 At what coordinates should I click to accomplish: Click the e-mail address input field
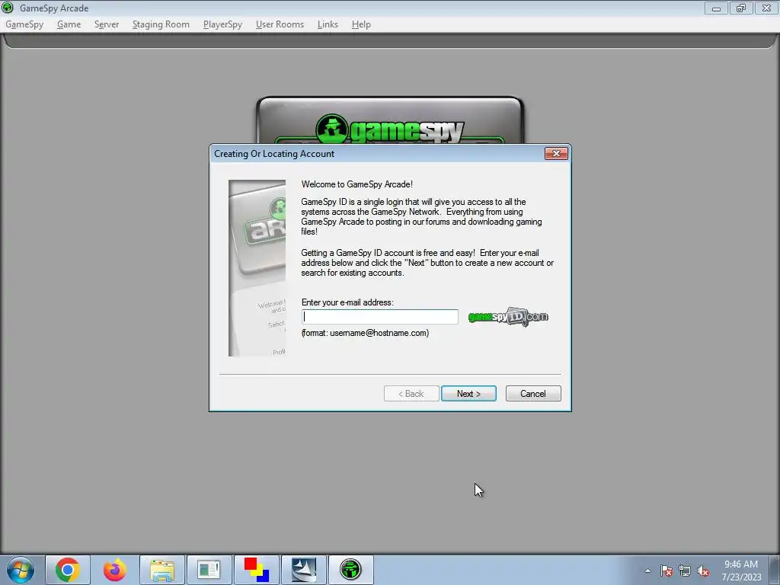pos(379,317)
